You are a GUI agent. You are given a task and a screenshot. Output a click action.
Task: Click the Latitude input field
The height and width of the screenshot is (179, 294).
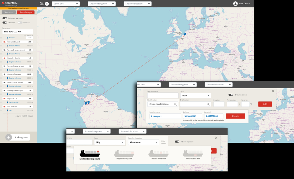pyautogui.click(x=192, y=116)
